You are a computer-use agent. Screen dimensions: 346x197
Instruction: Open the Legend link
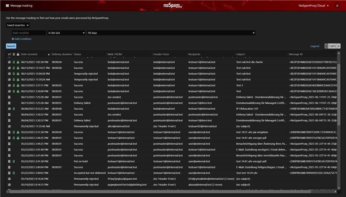point(315,46)
